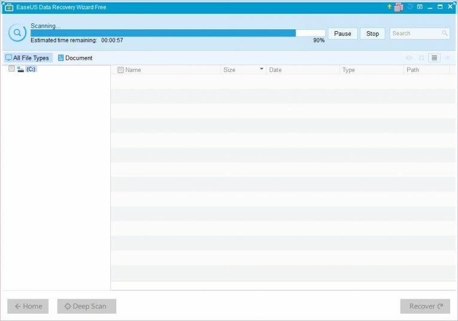Viewport: 458px width, 321px height.
Task: Open the Size column sort arrow
Action: (262, 69)
